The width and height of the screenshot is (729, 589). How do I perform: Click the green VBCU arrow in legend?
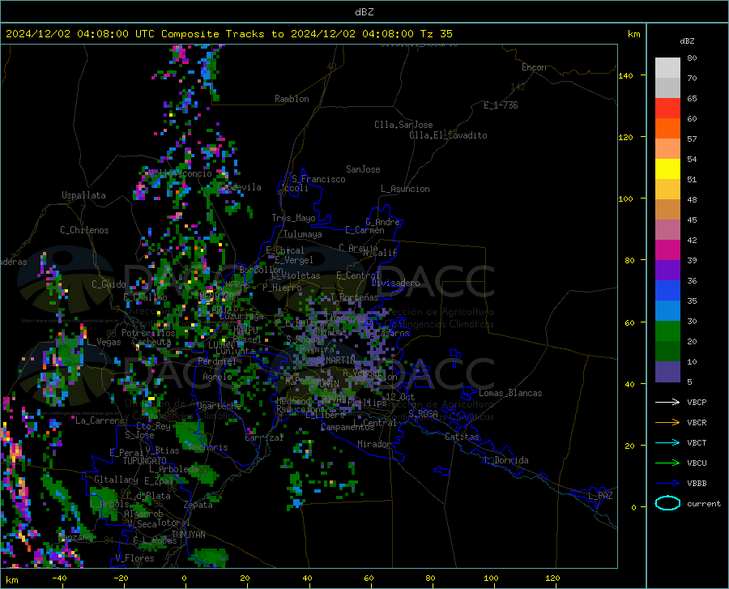coord(667,463)
